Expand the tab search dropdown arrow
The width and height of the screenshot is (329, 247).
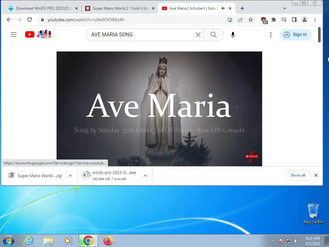point(285,8)
